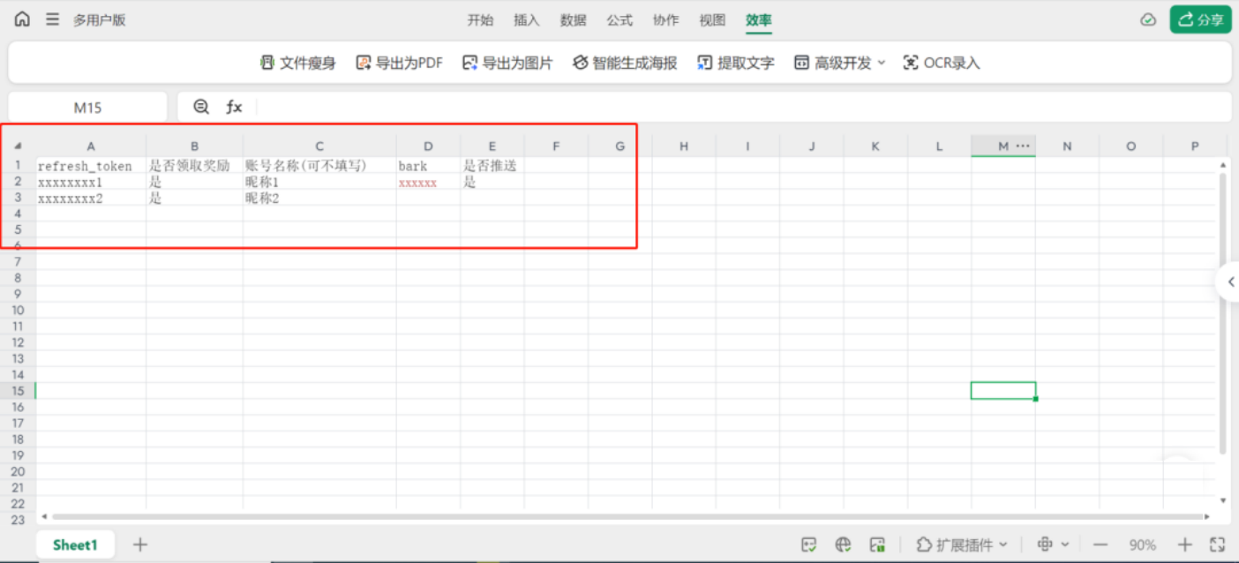1239x563 pixels.
Task: Click the 90% zoom level
Action: point(1142,545)
